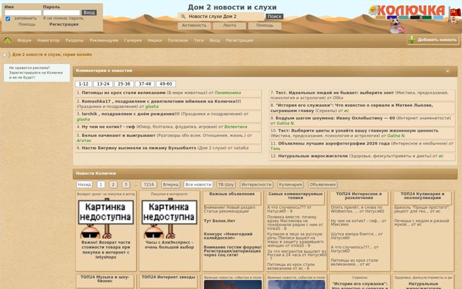
Task: Select the Объявления filter
Action: click(x=322, y=184)
